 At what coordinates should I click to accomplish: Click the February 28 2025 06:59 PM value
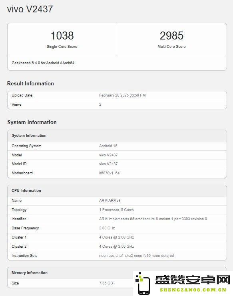[122, 95]
